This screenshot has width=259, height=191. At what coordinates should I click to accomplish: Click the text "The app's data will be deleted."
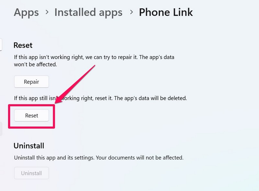(x=151, y=98)
